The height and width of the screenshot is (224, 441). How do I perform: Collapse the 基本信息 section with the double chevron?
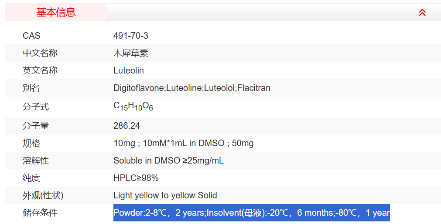pos(422,13)
